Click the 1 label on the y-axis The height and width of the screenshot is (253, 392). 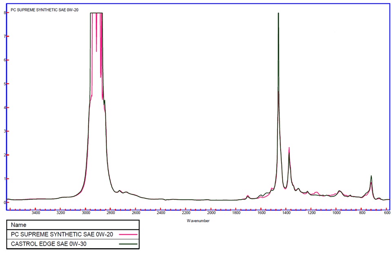tap(5, 179)
